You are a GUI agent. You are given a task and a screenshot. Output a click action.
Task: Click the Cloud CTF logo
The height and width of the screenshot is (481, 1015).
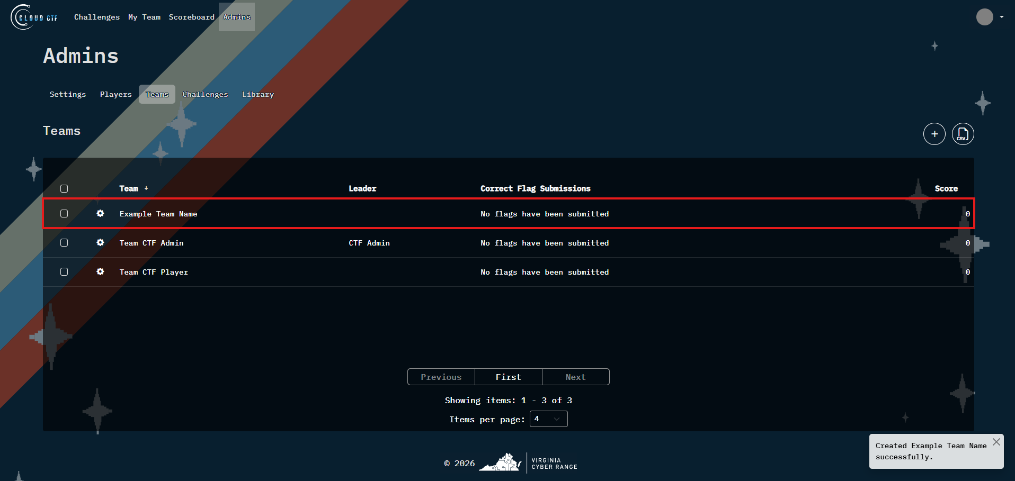pos(33,16)
